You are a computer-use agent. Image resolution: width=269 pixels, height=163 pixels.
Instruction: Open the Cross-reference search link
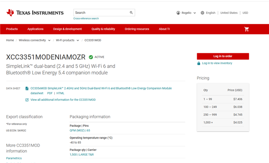[x=86, y=18]
